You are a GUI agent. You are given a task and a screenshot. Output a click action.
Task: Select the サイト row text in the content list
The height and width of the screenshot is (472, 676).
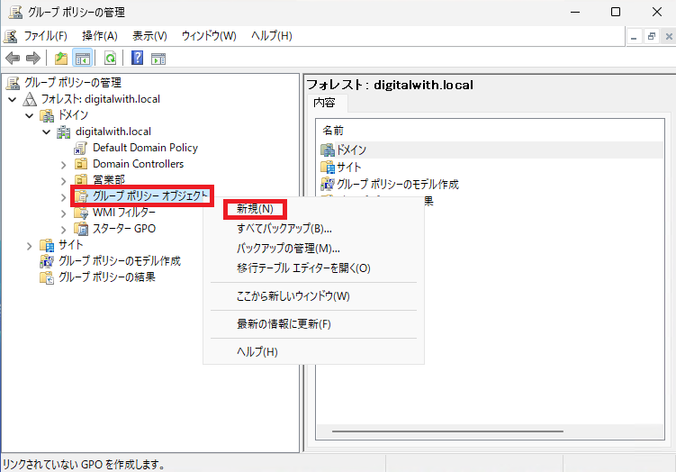click(x=348, y=167)
